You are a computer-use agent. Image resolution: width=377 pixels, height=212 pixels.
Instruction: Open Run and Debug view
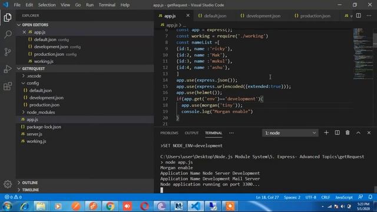(8, 69)
